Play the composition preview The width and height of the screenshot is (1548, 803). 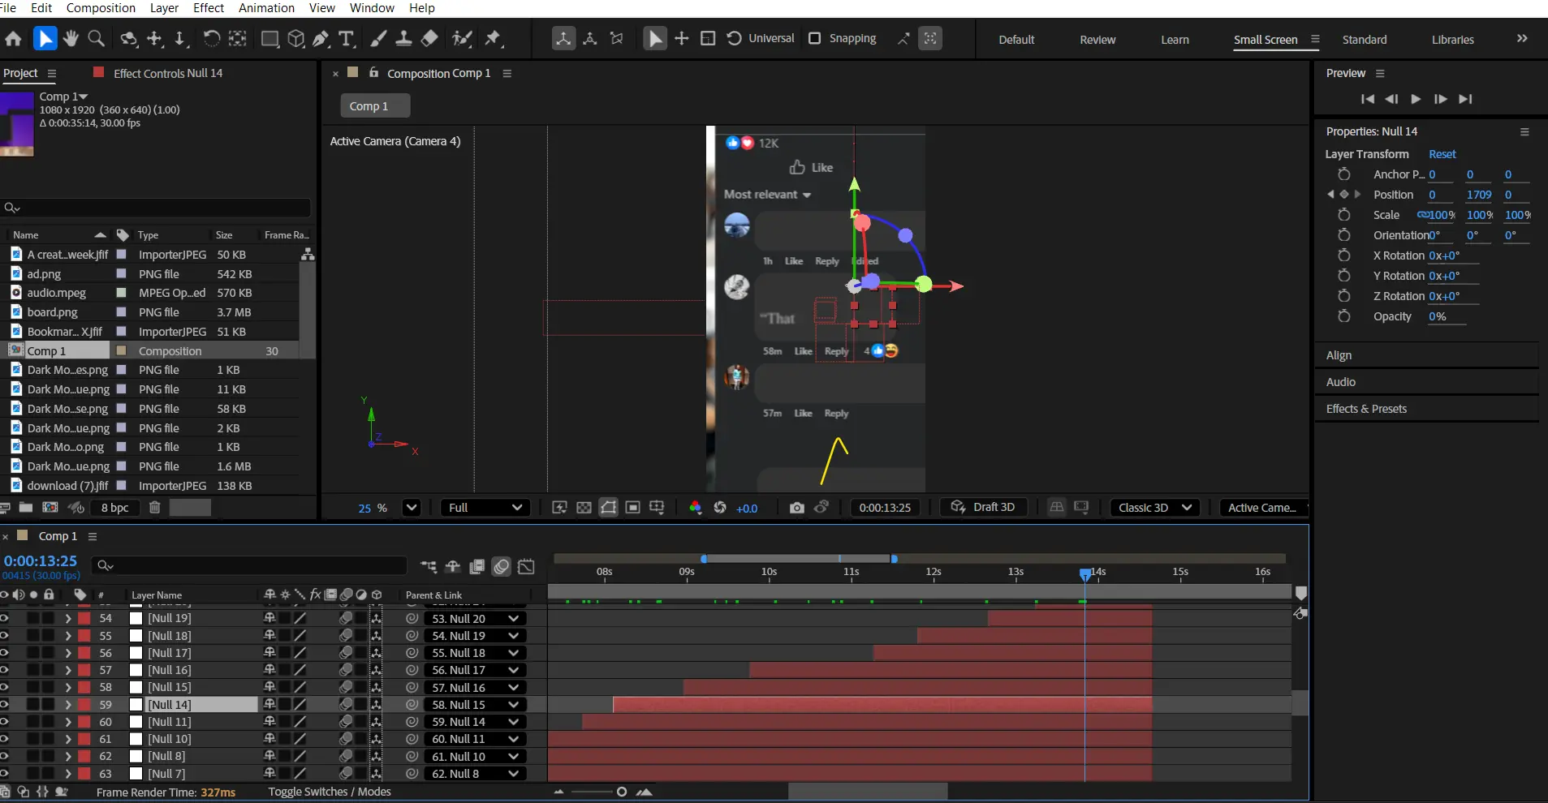click(1416, 99)
